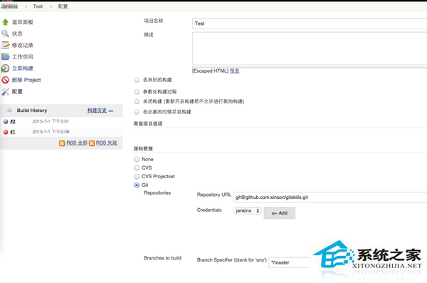Click the RSS feed icon before RSS 失败

(92, 143)
